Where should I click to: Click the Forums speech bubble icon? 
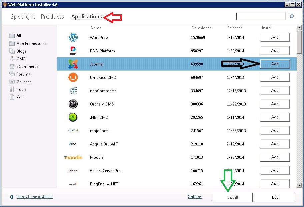pos(12,74)
